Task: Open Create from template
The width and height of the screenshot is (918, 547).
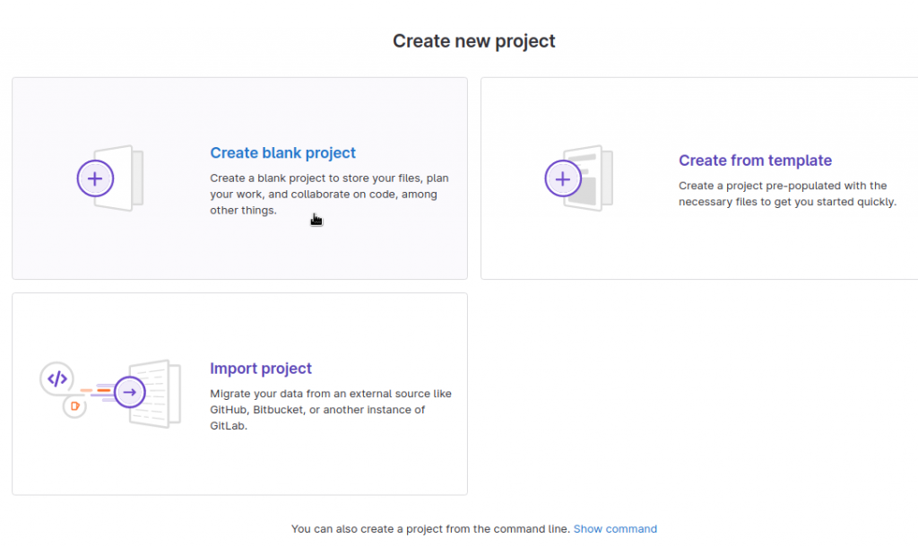Action: pos(755,161)
